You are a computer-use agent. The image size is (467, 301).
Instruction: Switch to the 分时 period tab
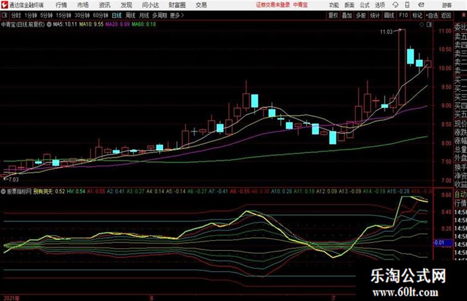pos(16,15)
